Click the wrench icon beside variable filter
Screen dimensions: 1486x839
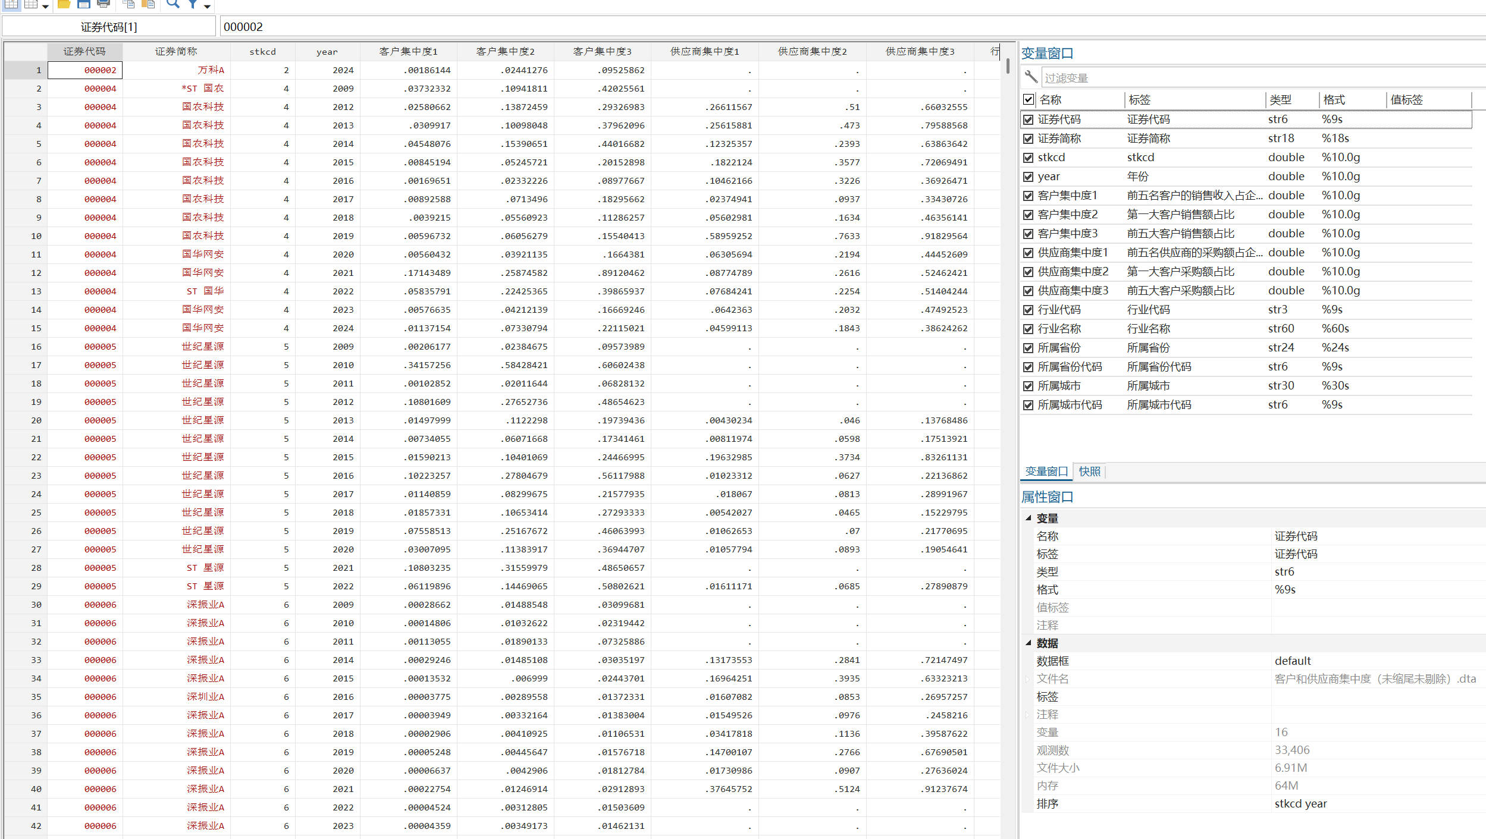click(x=1031, y=77)
